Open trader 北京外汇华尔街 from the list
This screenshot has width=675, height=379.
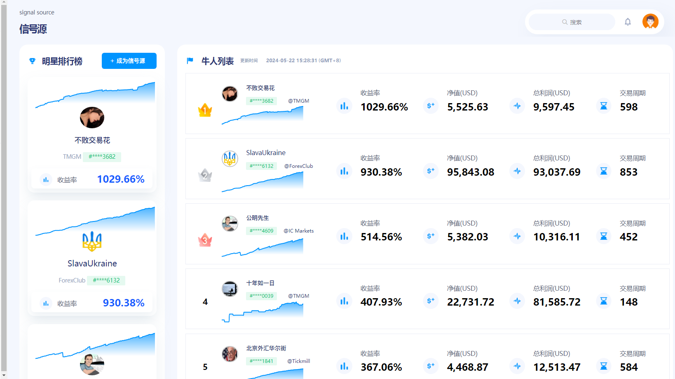266,348
